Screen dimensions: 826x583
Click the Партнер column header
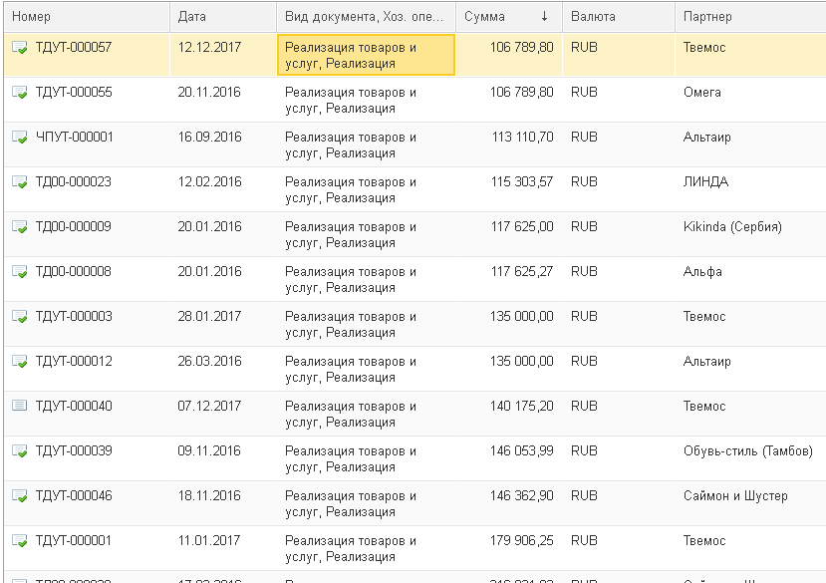tap(707, 17)
